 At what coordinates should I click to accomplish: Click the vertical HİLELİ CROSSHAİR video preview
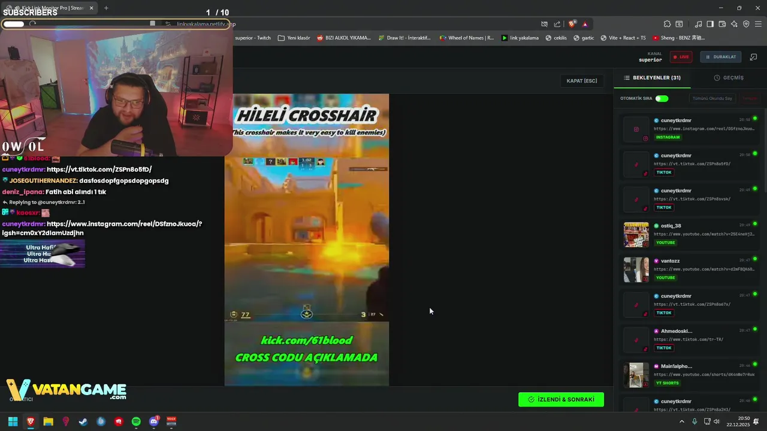tap(307, 239)
